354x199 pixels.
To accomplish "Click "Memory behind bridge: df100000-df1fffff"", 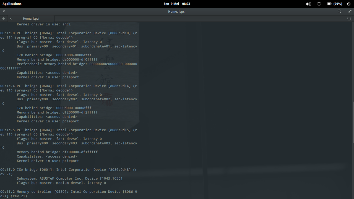I will 57,152.
